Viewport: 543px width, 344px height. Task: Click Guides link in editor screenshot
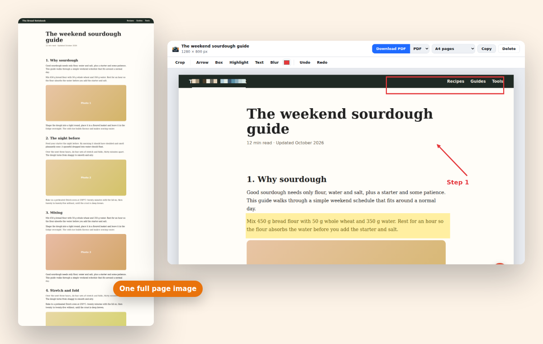[x=478, y=81]
